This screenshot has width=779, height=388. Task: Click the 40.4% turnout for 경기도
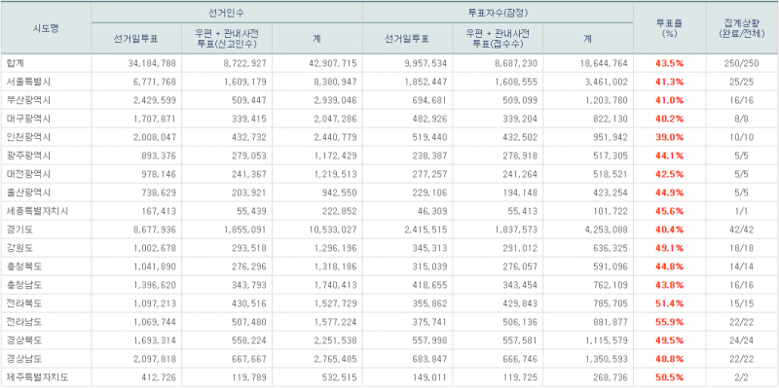tap(669, 229)
